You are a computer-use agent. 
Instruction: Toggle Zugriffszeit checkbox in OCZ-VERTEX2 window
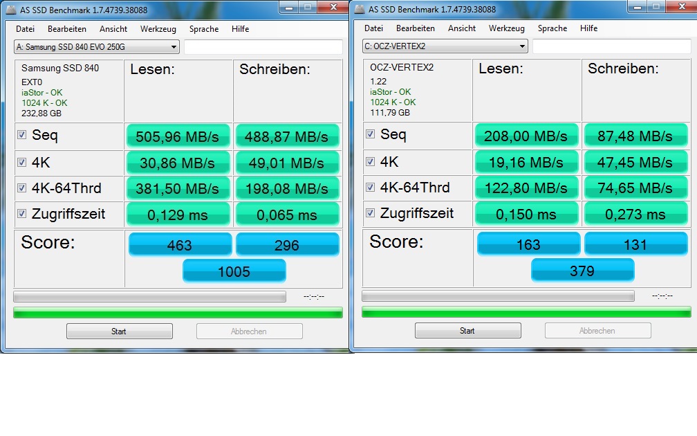pyautogui.click(x=370, y=213)
